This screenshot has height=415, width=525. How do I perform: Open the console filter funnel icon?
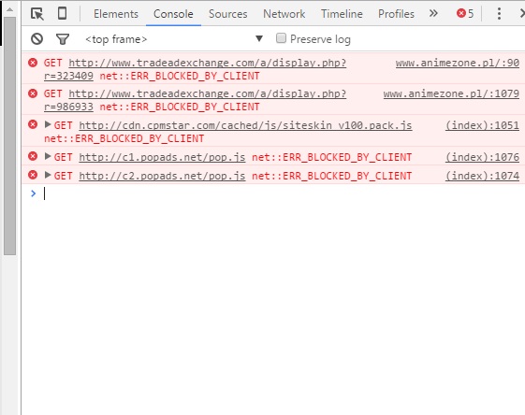[x=63, y=39]
